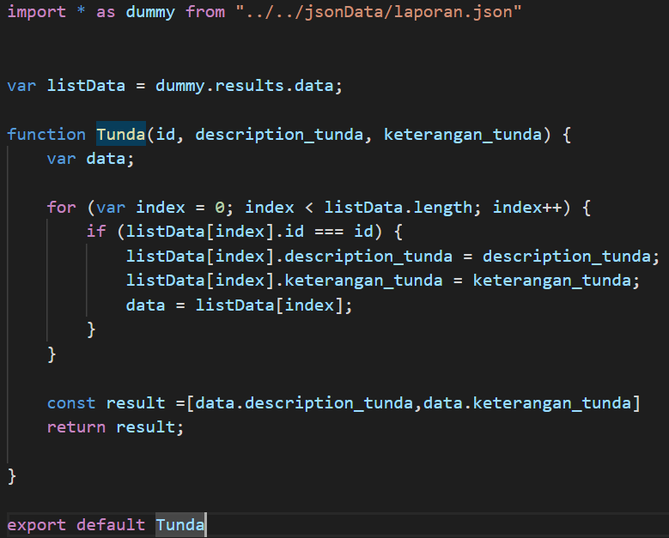Click 'Tunda' in the export default line

tap(180, 525)
